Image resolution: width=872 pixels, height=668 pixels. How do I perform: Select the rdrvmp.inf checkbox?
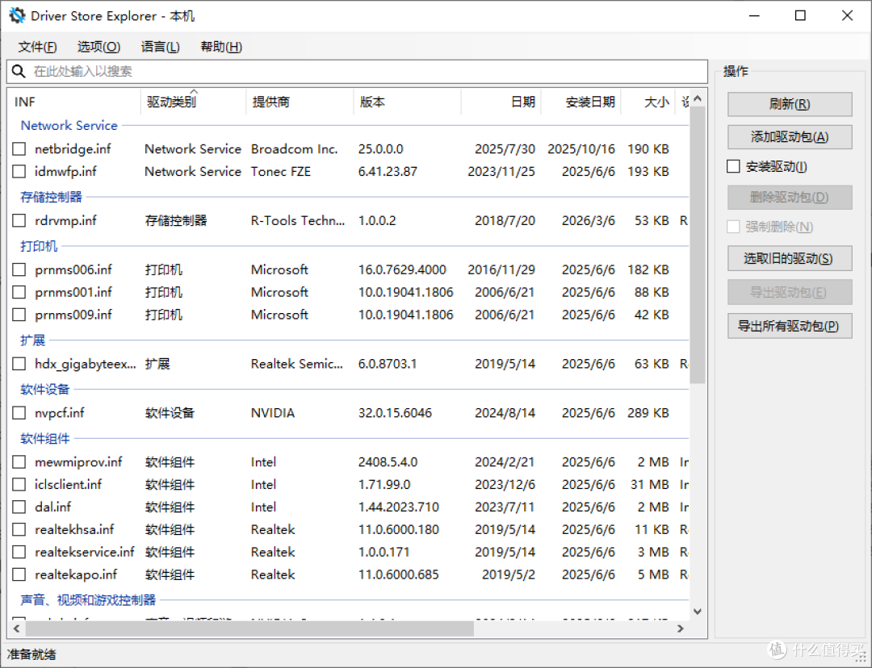pyautogui.click(x=19, y=220)
